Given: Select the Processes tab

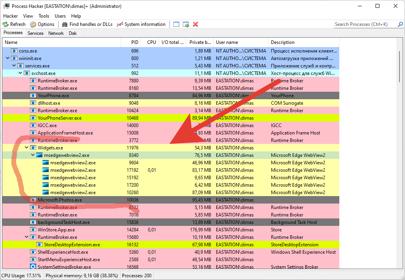Looking at the screenshot, I should (x=13, y=33).
